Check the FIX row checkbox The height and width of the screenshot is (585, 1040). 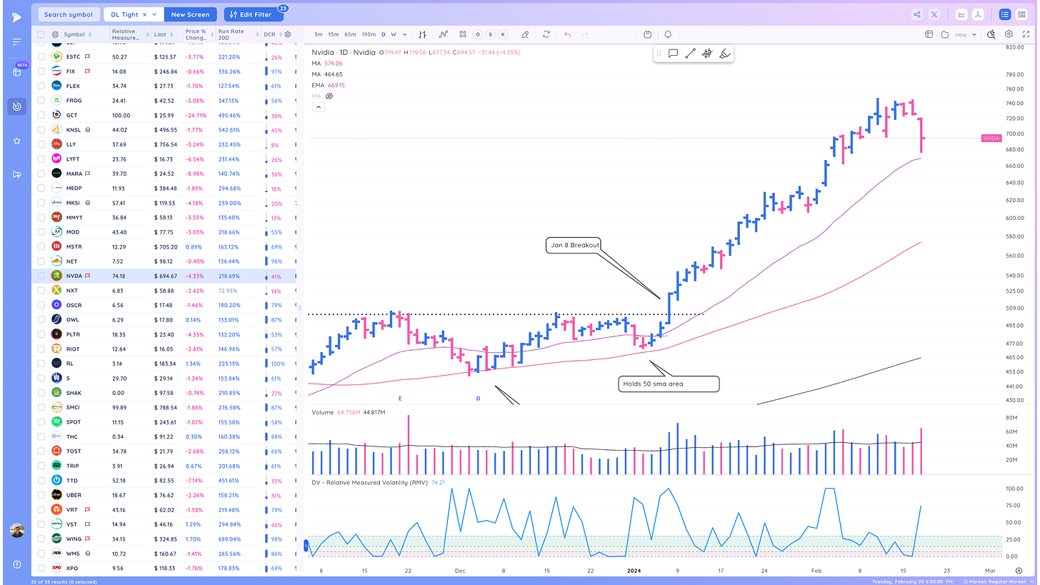click(x=41, y=71)
